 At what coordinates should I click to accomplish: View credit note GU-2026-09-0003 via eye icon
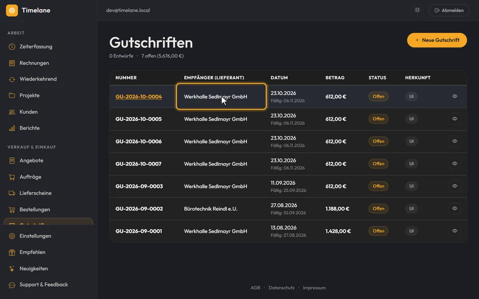pyautogui.click(x=455, y=186)
